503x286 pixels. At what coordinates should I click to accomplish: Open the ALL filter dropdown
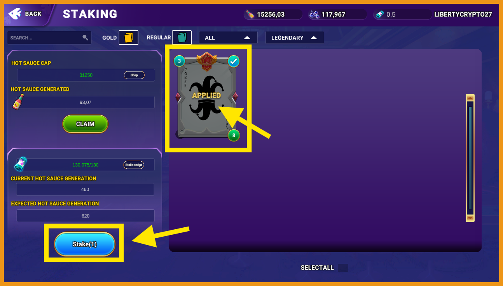click(x=228, y=38)
